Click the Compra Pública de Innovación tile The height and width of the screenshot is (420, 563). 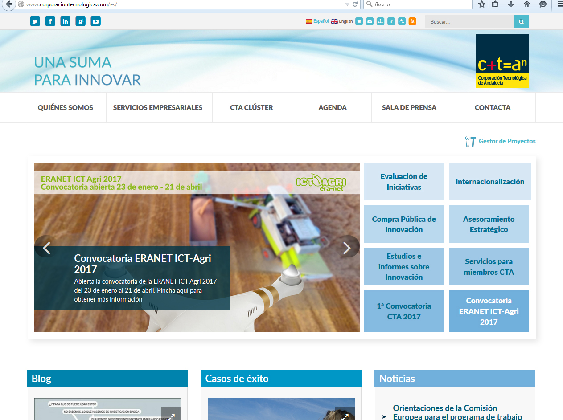pyautogui.click(x=404, y=224)
